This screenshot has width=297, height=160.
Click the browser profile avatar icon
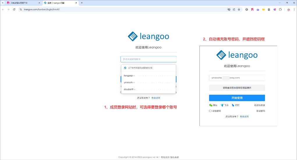point(288,9)
